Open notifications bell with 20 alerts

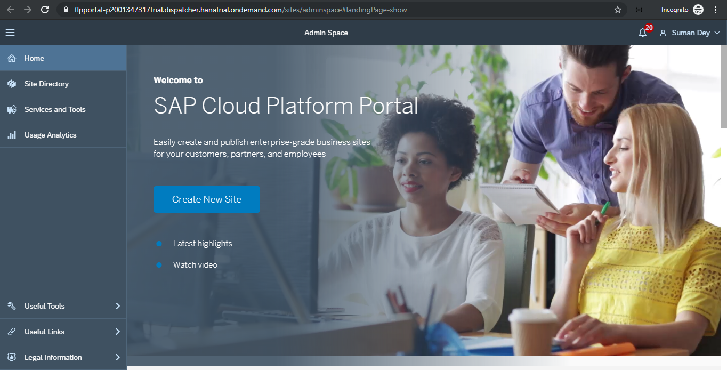(x=643, y=33)
